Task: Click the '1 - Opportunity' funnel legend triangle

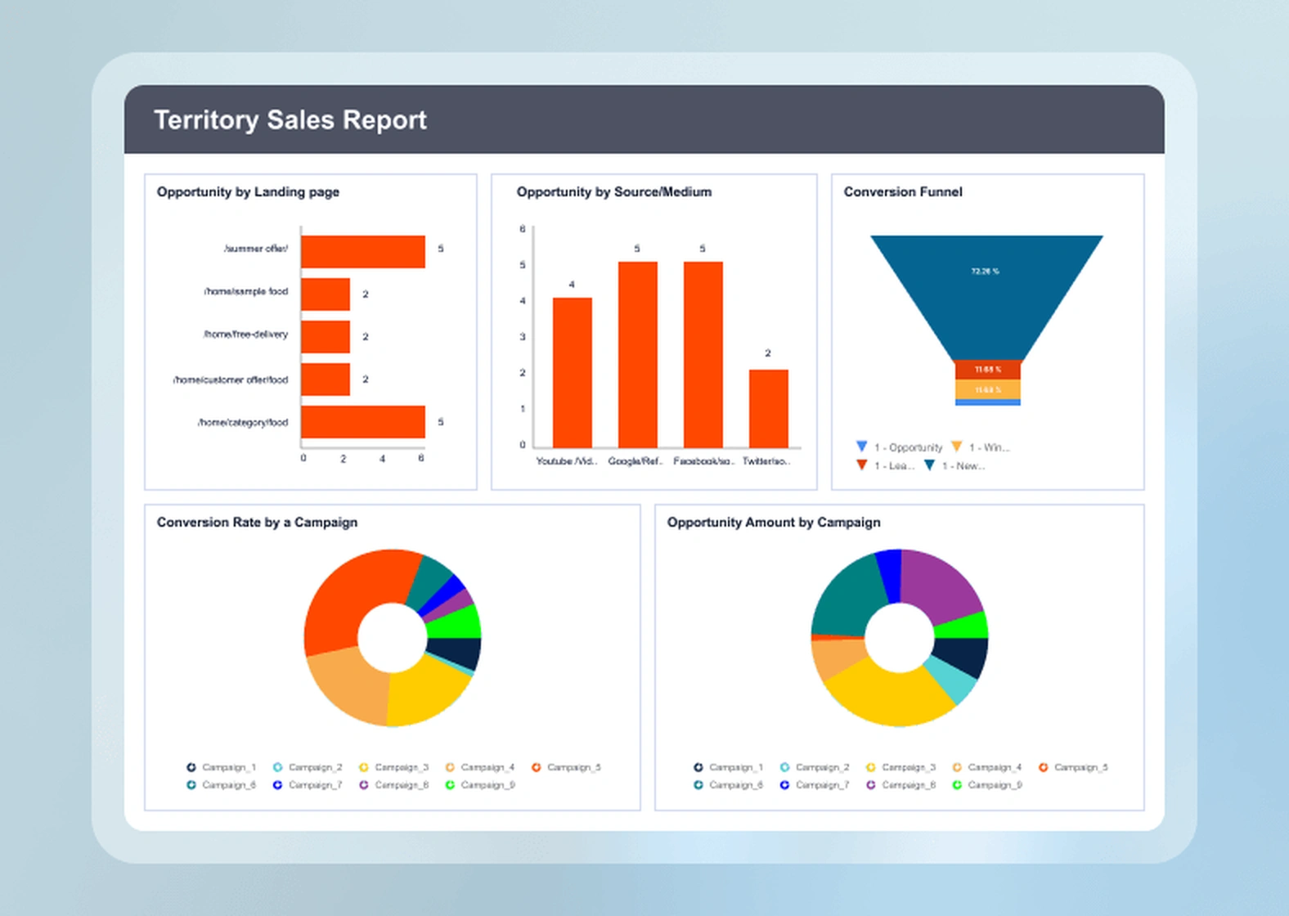Action: (x=861, y=447)
